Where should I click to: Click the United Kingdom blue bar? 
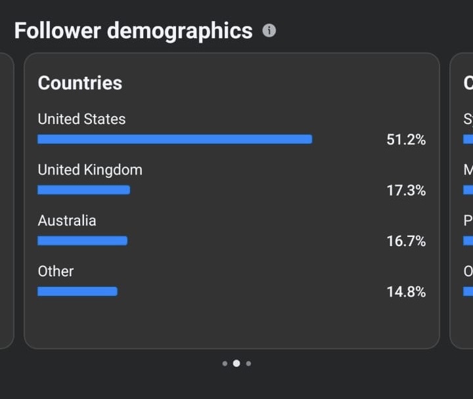(84, 190)
